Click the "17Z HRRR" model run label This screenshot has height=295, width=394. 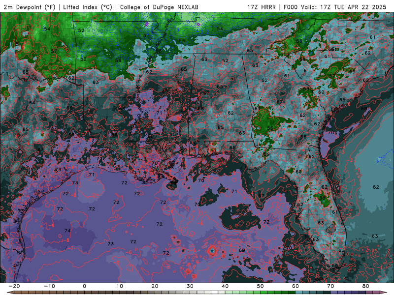coord(262,7)
